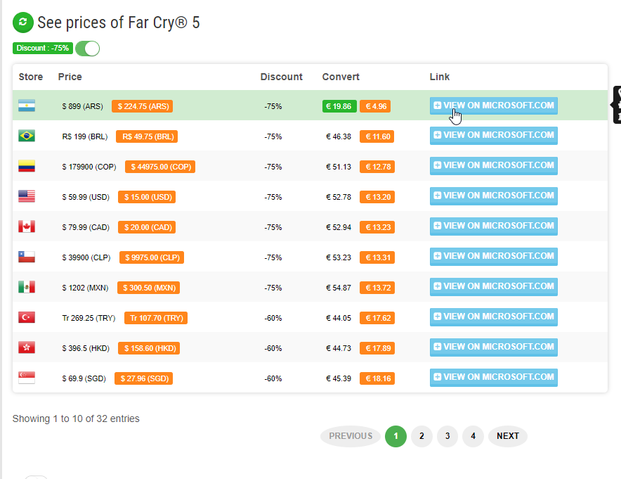
Task: Click the $ 224.75 (ARS) discounted price badge
Action: point(142,106)
